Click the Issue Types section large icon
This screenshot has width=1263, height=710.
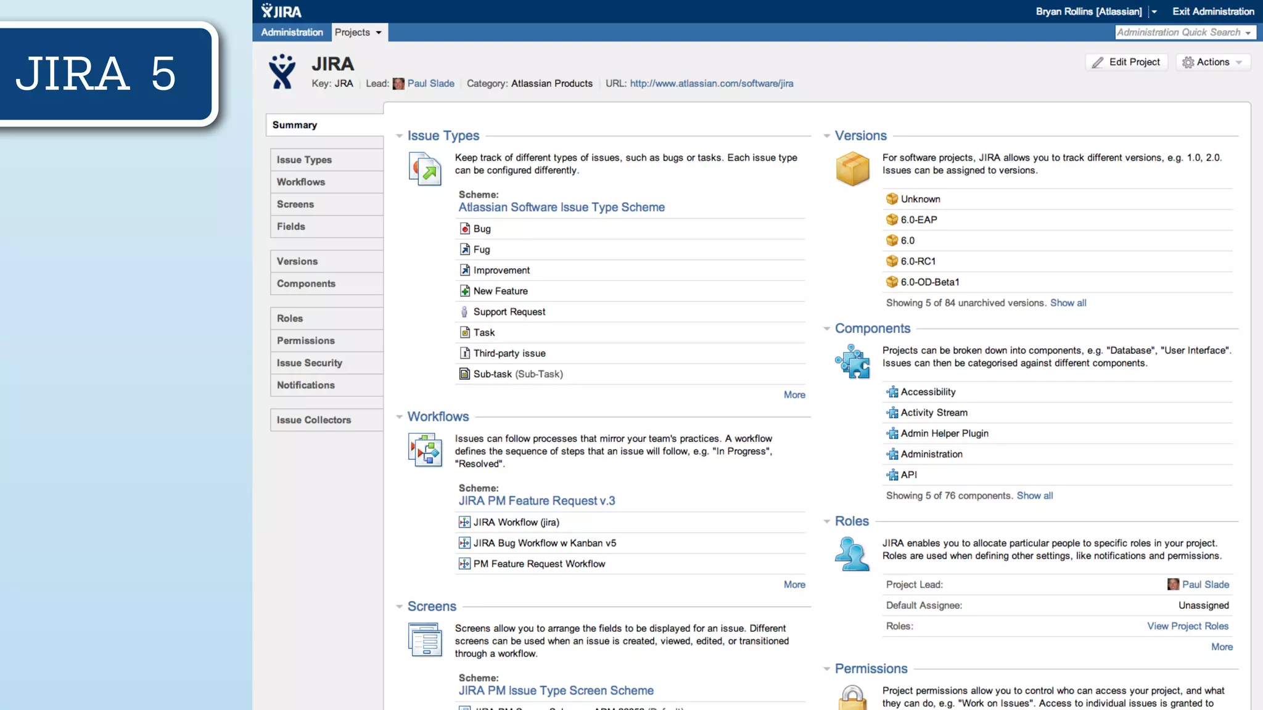pos(425,168)
